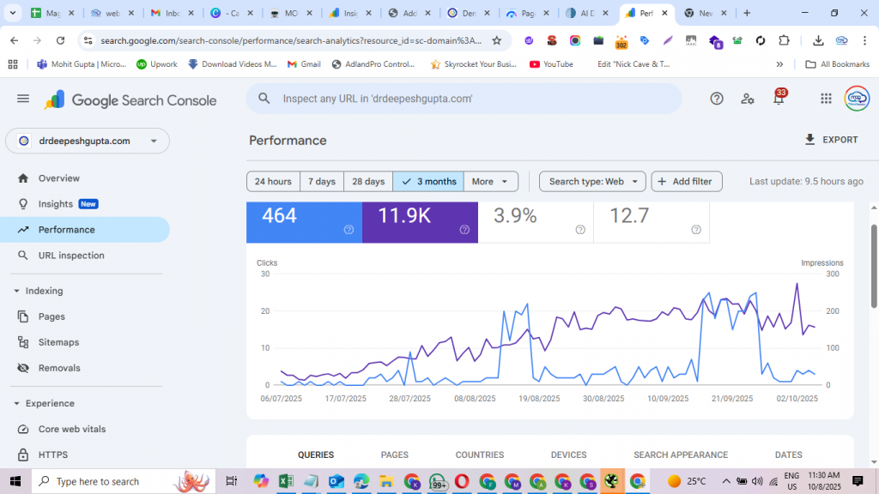The width and height of the screenshot is (879, 494).
Task: Bookmark this page with star icon
Action: click(496, 40)
